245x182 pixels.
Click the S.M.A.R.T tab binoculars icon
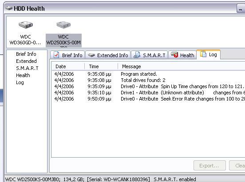click(137, 55)
